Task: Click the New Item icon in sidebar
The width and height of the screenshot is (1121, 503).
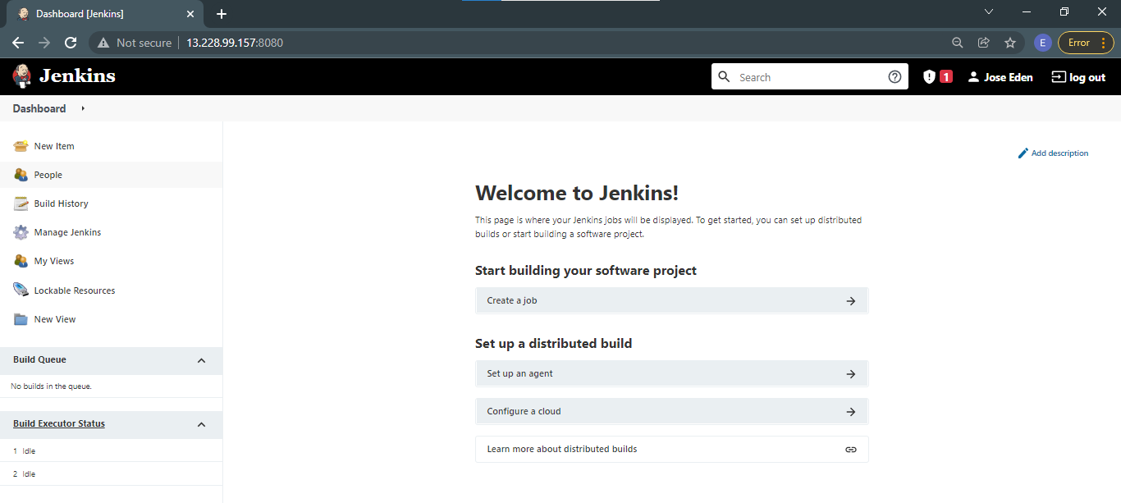Action: pyautogui.click(x=21, y=146)
